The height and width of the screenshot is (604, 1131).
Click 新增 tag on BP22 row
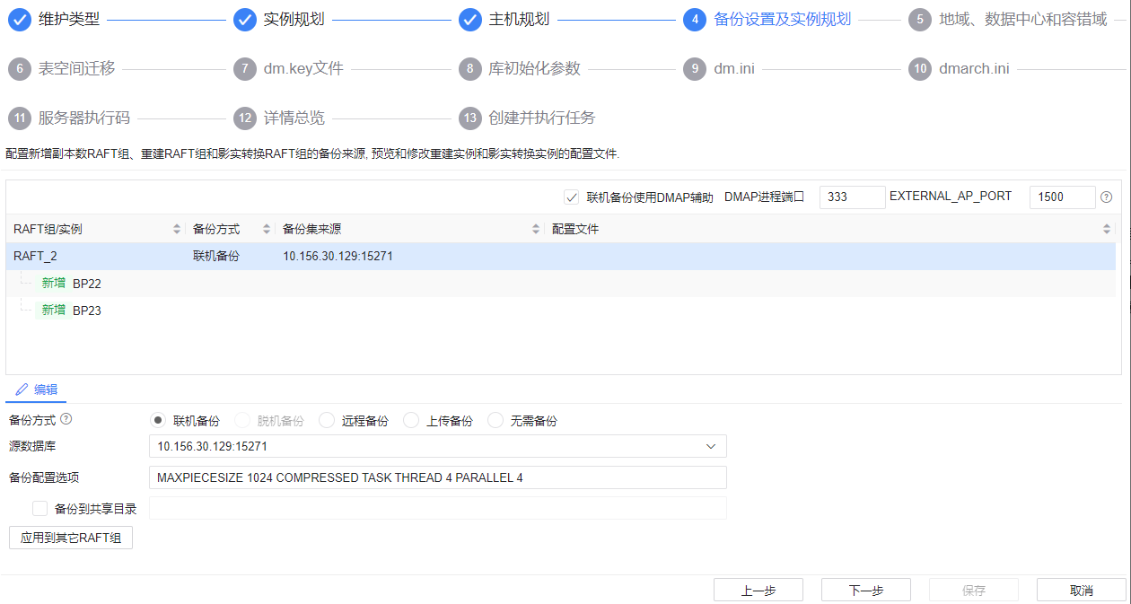click(53, 283)
